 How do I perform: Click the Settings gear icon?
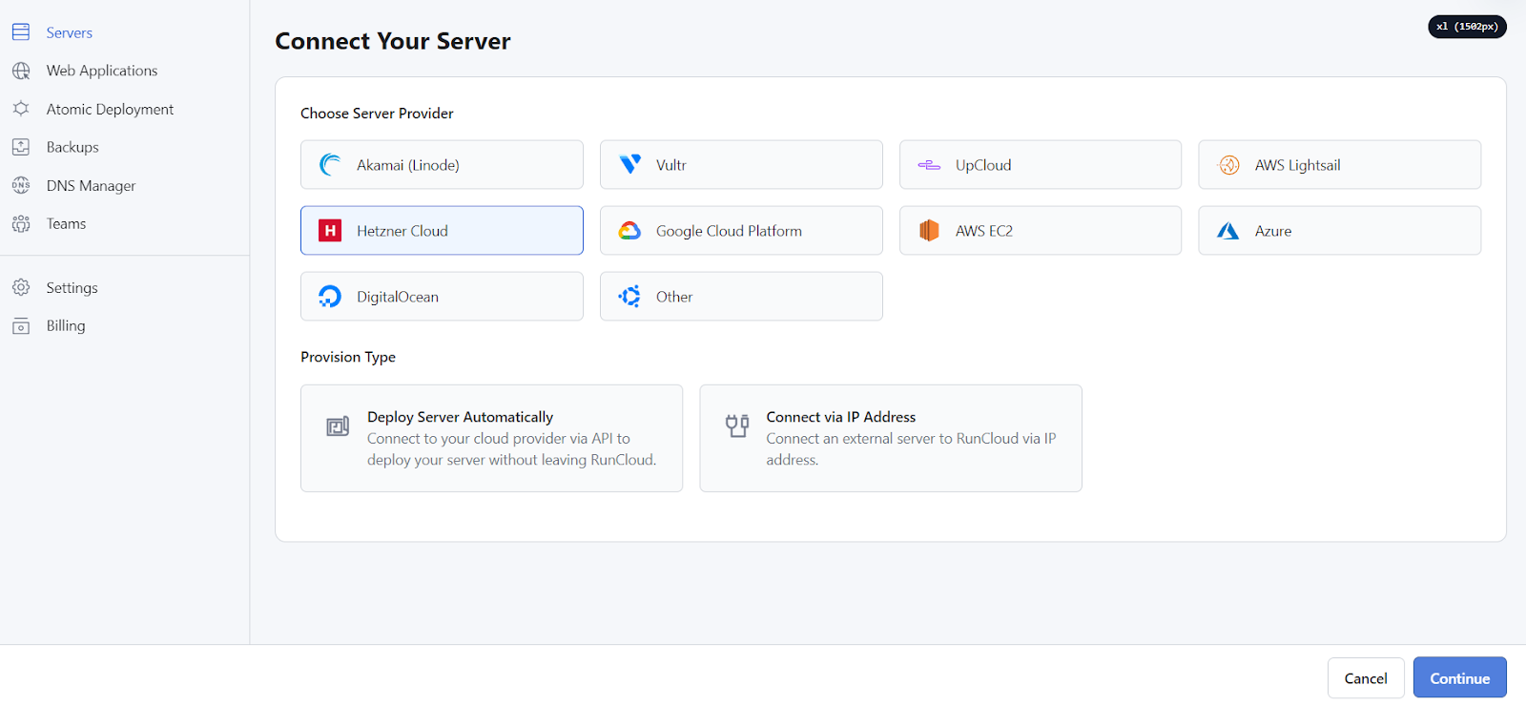pos(21,287)
